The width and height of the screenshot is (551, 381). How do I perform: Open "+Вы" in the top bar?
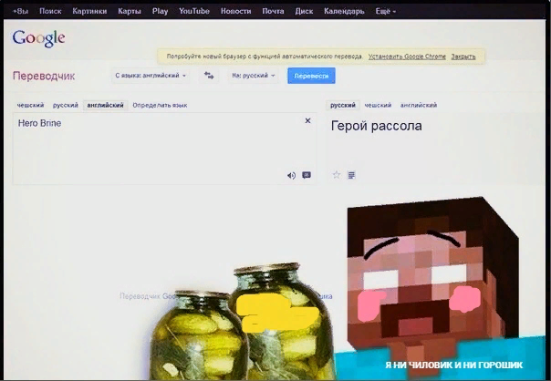tap(20, 11)
